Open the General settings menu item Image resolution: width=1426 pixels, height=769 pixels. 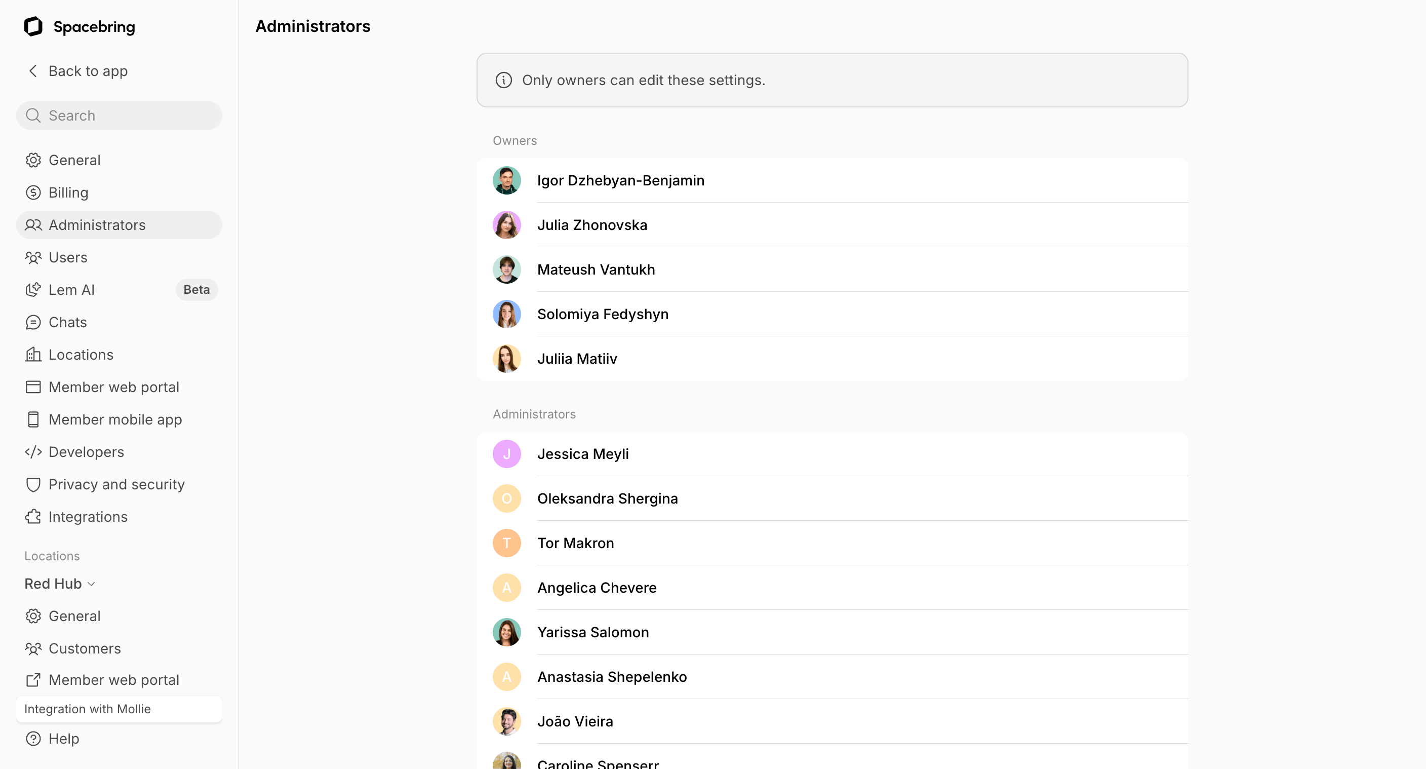(x=119, y=160)
